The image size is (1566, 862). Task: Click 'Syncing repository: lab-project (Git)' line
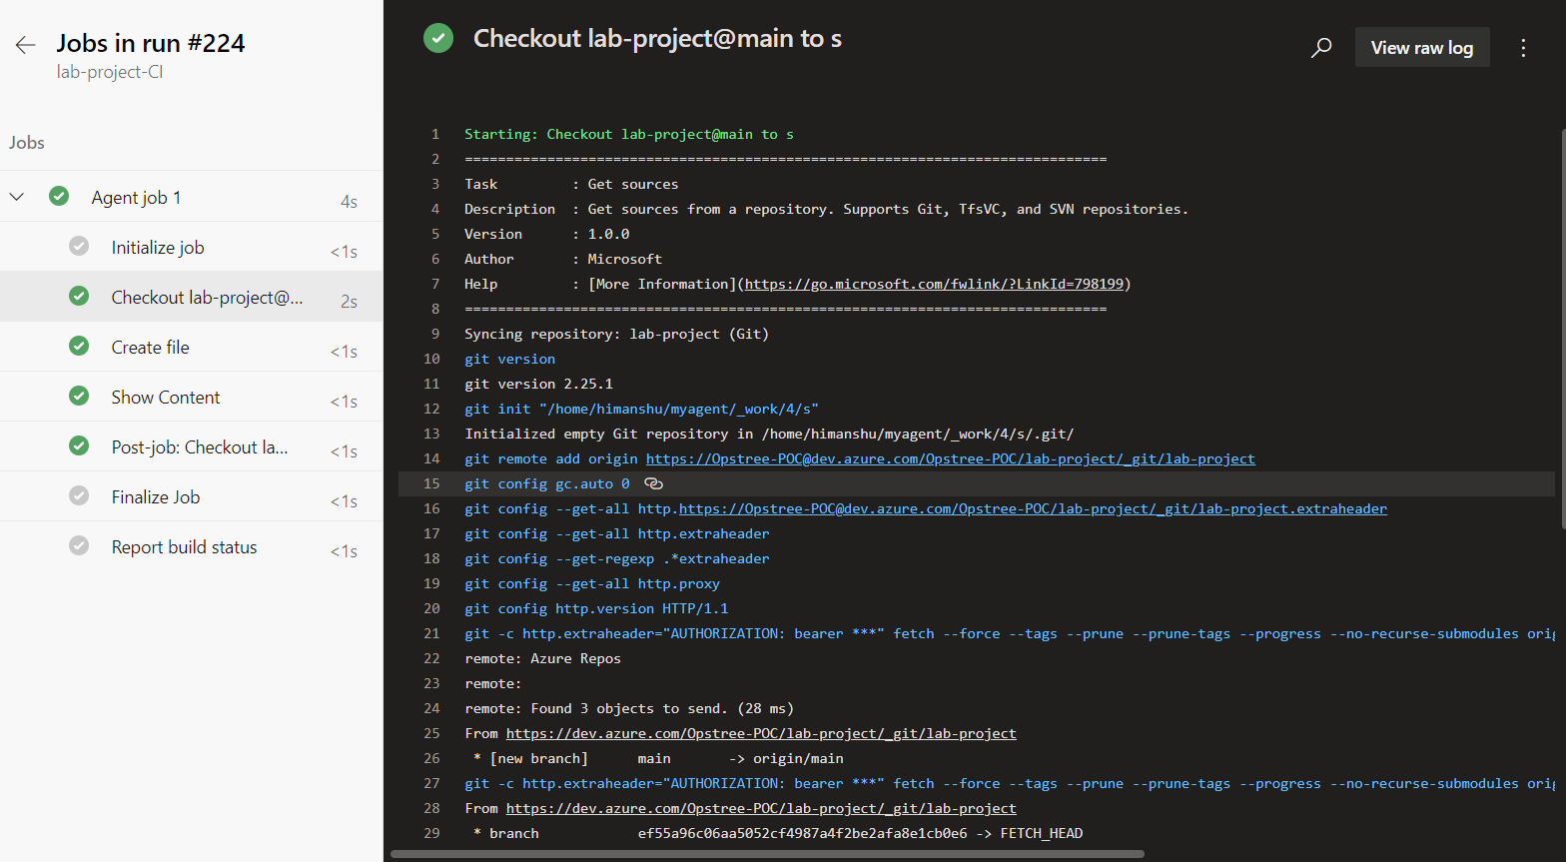[x=616, y=334]
